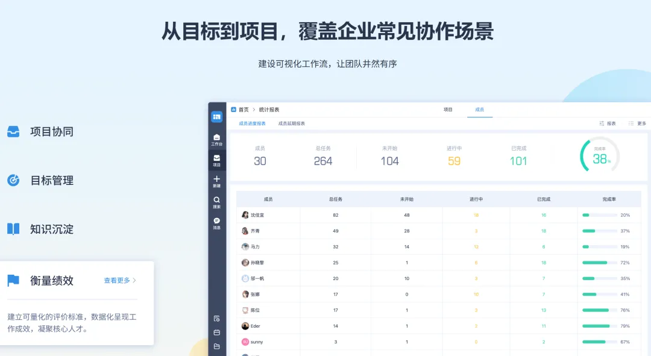This screenshot has height=356, width=651.
Task: Click 沈佳宜's total tasks value 82
Action: tap(336, 215)
